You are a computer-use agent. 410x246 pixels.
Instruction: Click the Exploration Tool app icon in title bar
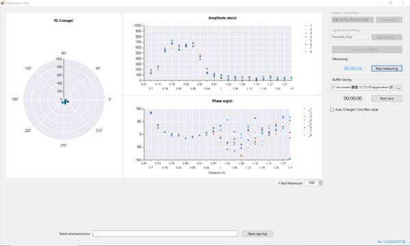[3, 3]
